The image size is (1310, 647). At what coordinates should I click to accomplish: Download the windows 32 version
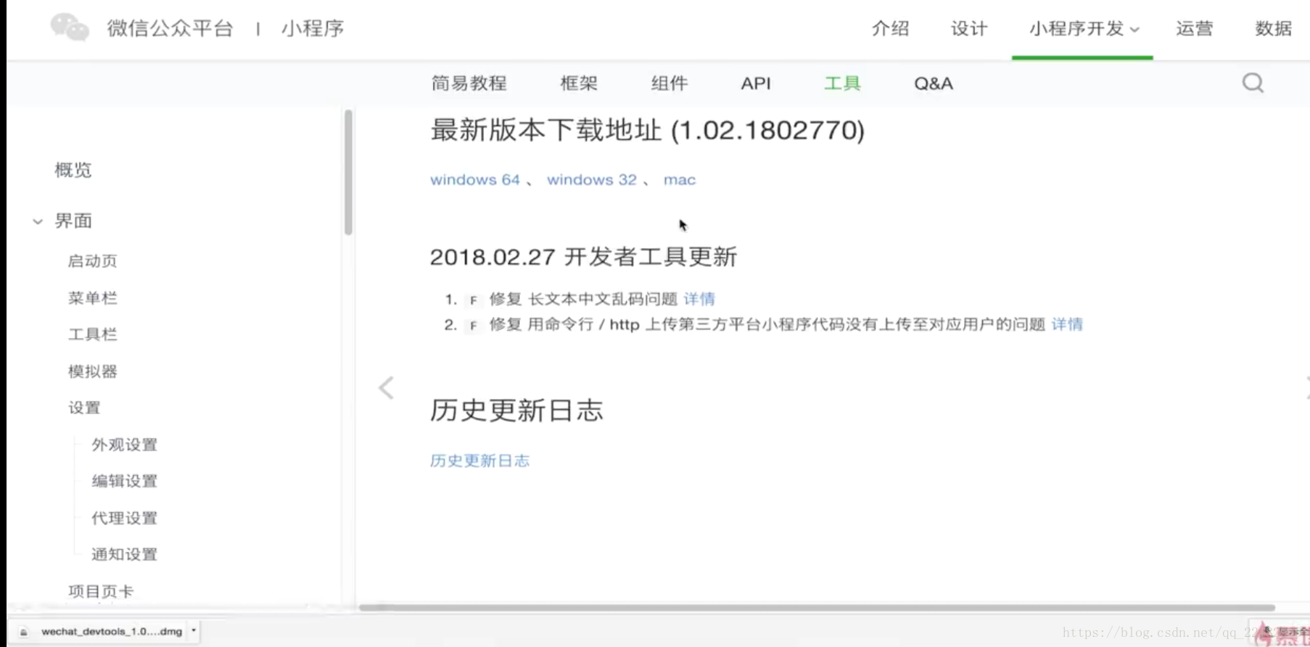click(x=592, y=179)
